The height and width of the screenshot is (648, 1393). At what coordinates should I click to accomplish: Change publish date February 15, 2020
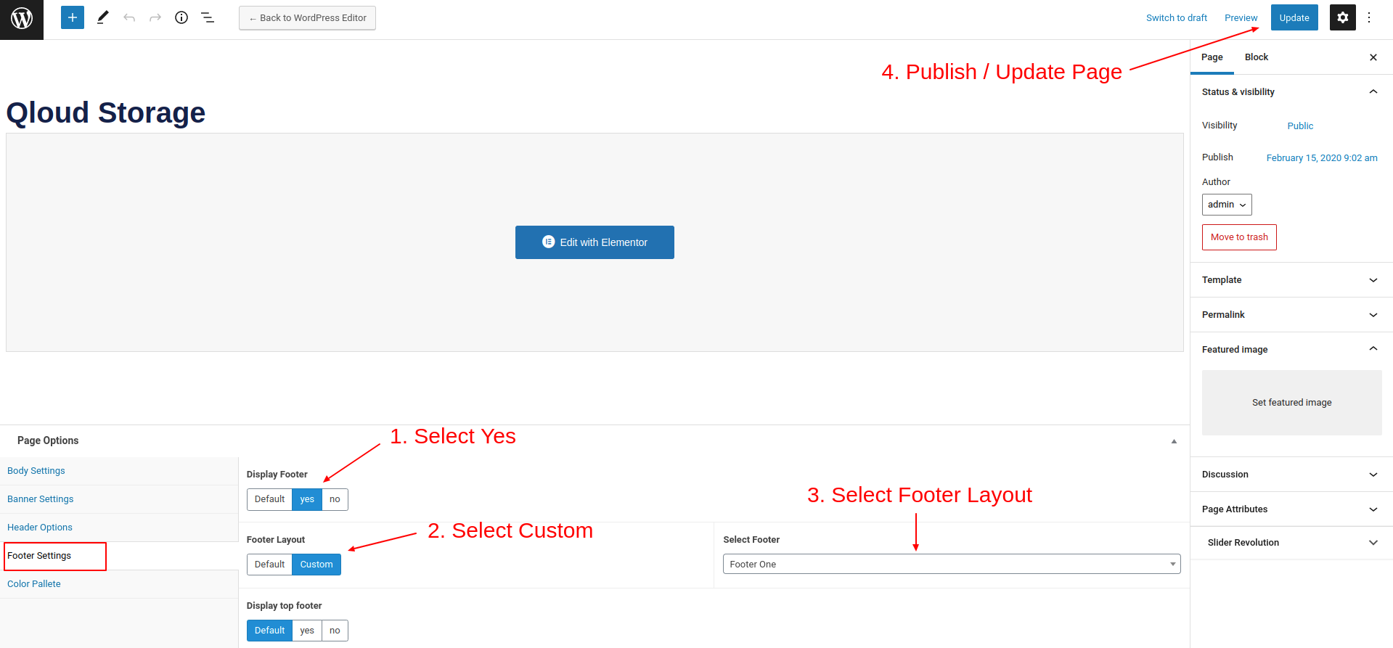(1322, 158)
